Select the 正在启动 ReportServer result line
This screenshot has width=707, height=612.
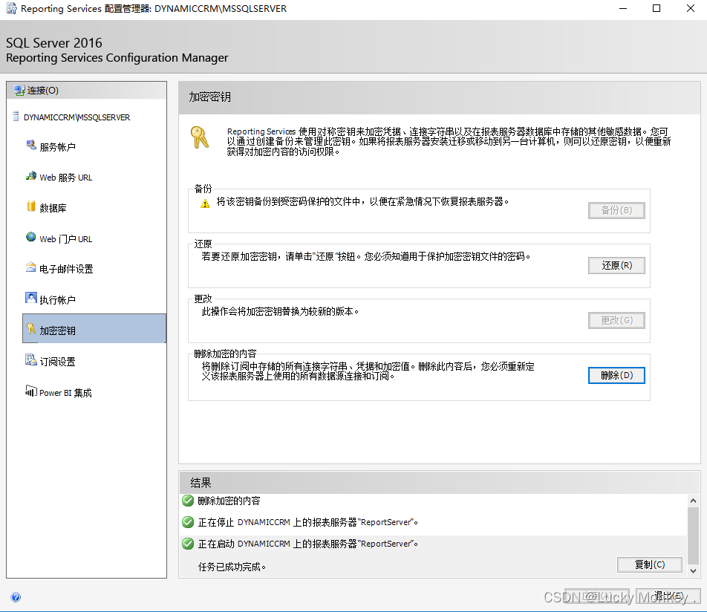point(307,544)
